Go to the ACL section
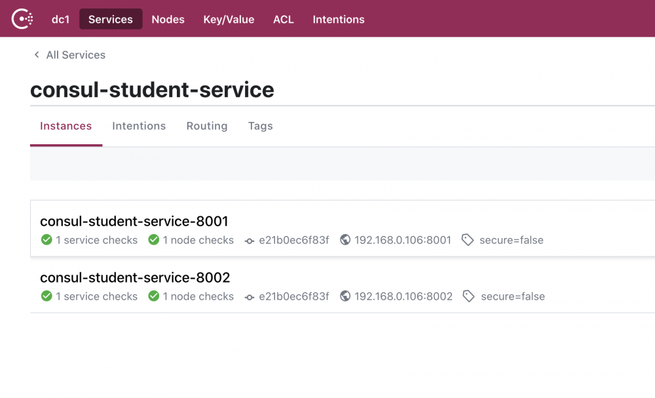Image resolution: width=655 pixels, height=398 pixels. pyautogui.click(x=283, y=19)
